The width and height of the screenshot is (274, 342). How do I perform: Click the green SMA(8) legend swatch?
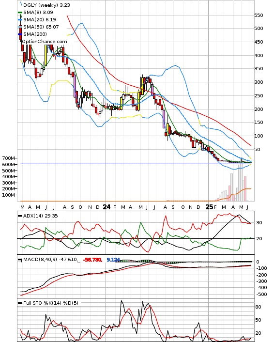click(x=20, y=13)
